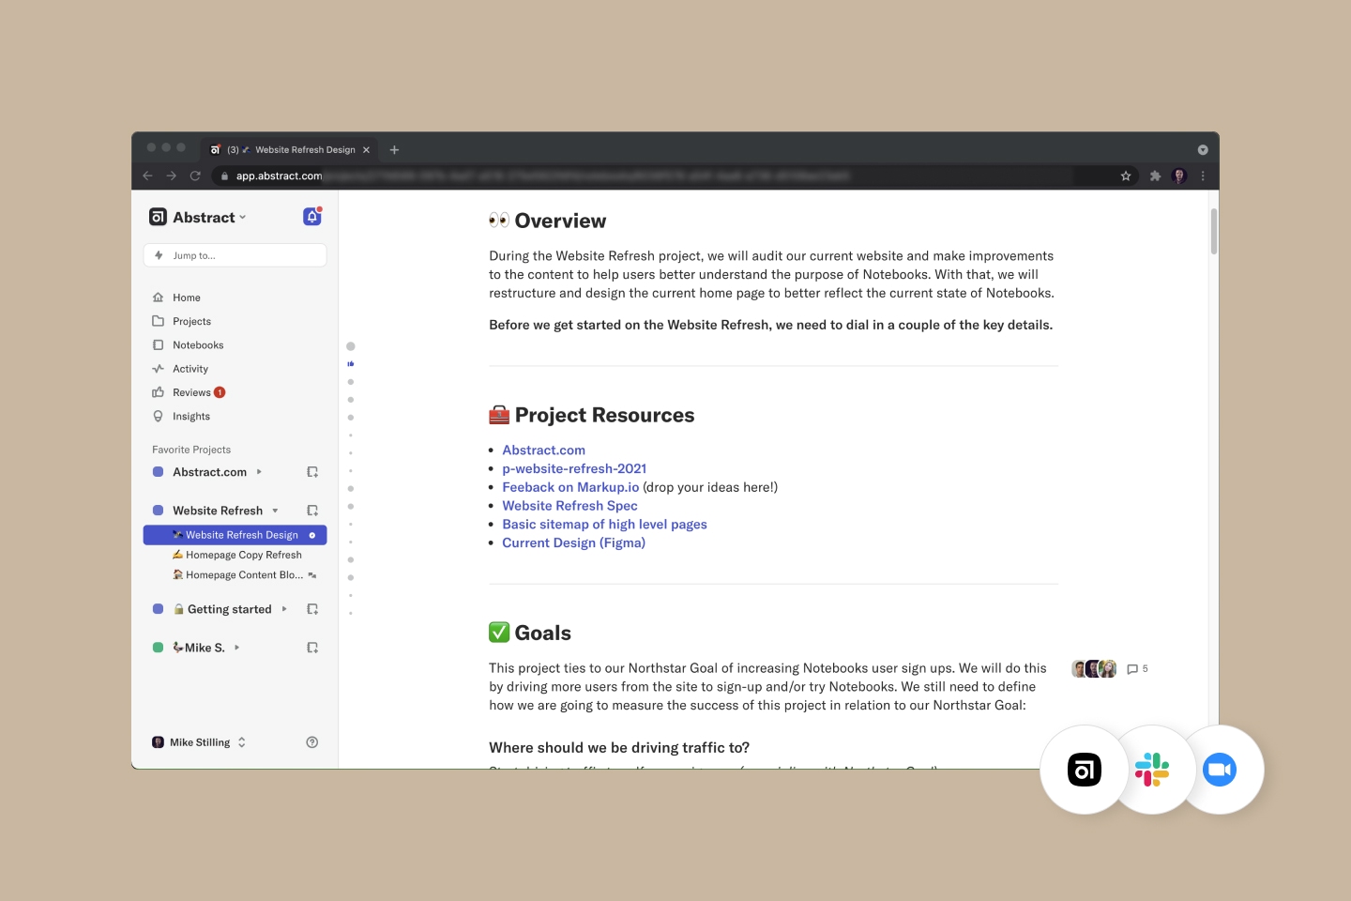Viewport: 1351px width, 901px height.
Task: Open Website Refresh Spec link
Action: tap(569, 506)
